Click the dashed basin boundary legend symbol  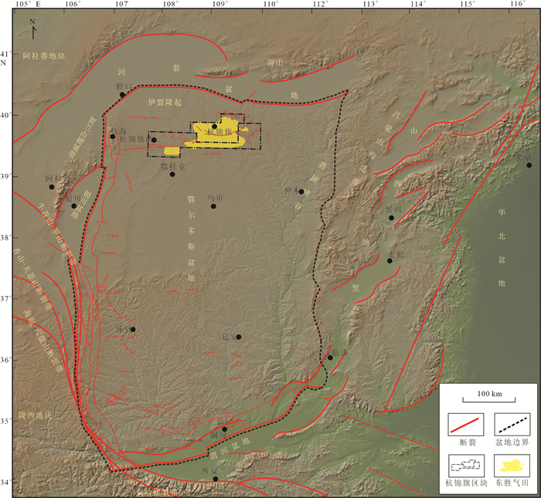[512, 425]
